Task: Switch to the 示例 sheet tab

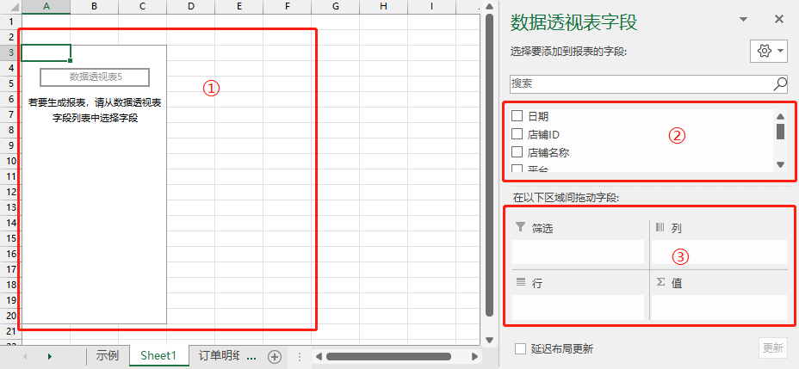Action: 107,356
